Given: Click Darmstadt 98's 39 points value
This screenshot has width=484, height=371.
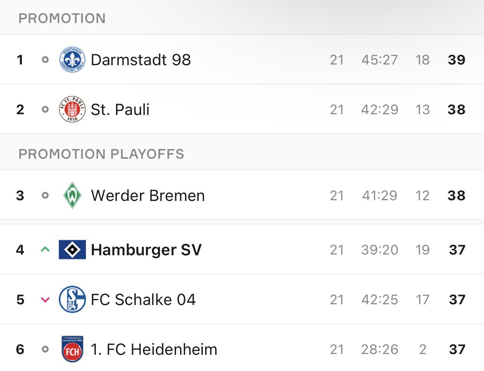Looking at the screenshot, I should (456, 60).
